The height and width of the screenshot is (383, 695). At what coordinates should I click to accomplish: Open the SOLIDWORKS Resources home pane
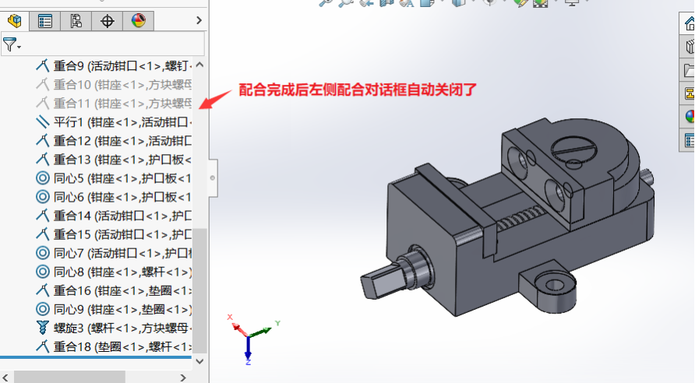tap(689, 23)
